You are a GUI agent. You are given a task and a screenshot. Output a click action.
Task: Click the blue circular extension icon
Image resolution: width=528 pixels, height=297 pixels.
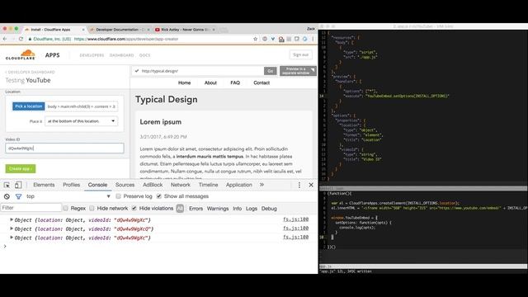304,39
